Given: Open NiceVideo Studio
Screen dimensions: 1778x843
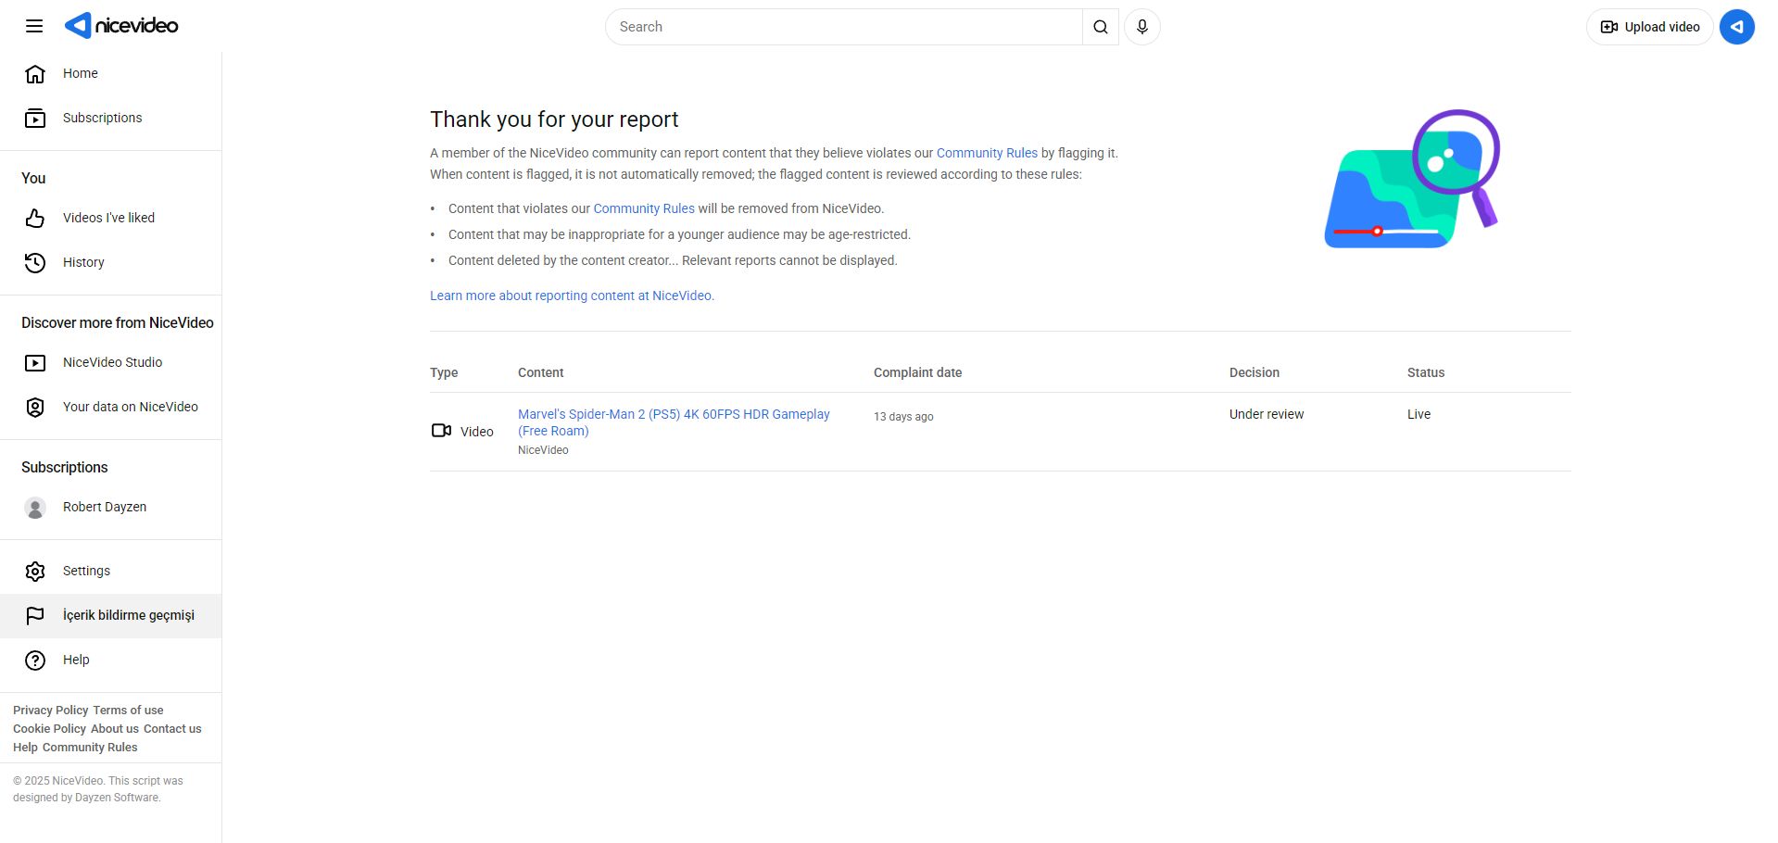Looking at the screenshot, I should click(112, 362).
